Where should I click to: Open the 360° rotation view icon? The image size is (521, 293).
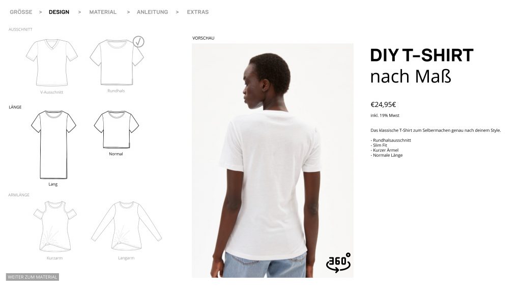click(x=338, y=263)
